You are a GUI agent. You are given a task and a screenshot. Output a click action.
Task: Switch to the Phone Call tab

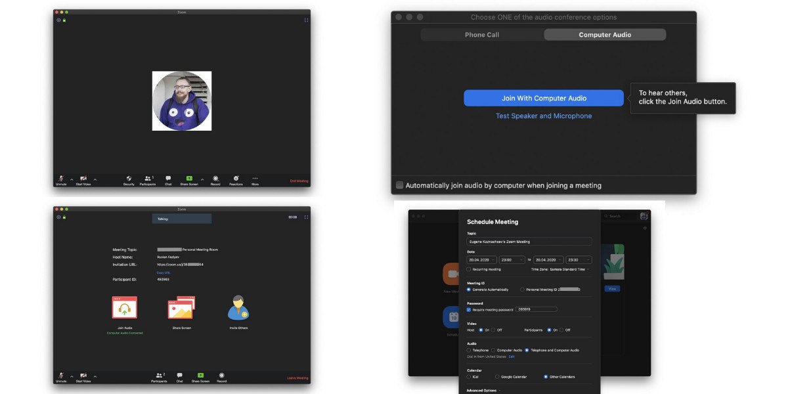tap(482, 35)
